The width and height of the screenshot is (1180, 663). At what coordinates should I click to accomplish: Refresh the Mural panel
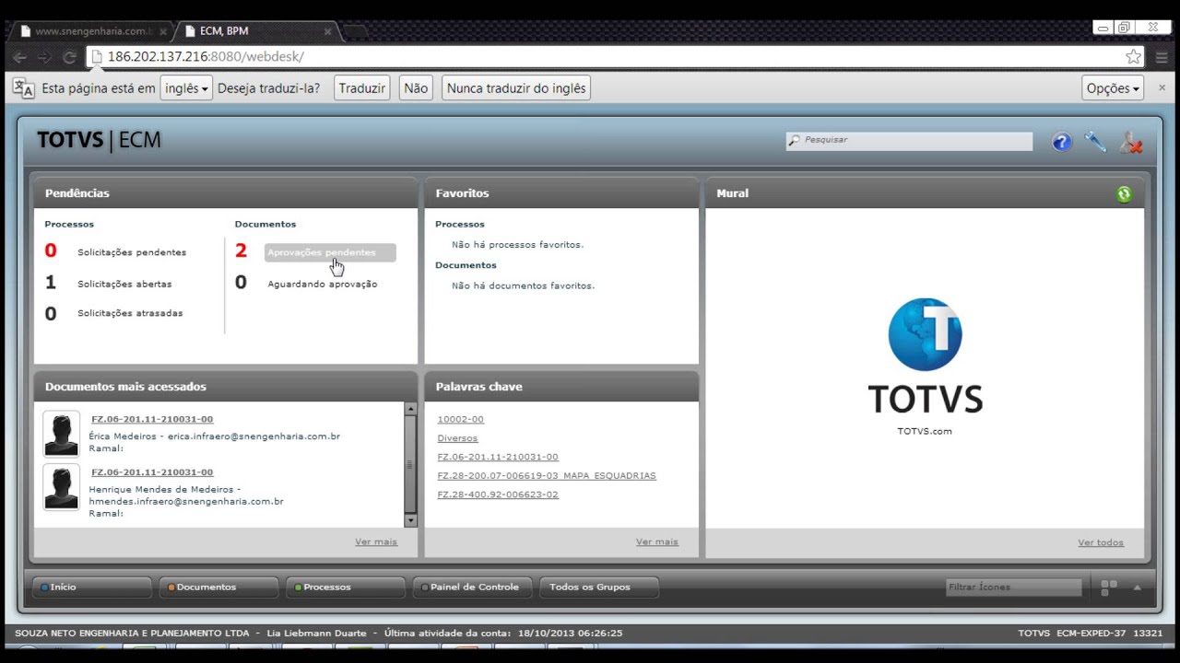[1124, 193]
